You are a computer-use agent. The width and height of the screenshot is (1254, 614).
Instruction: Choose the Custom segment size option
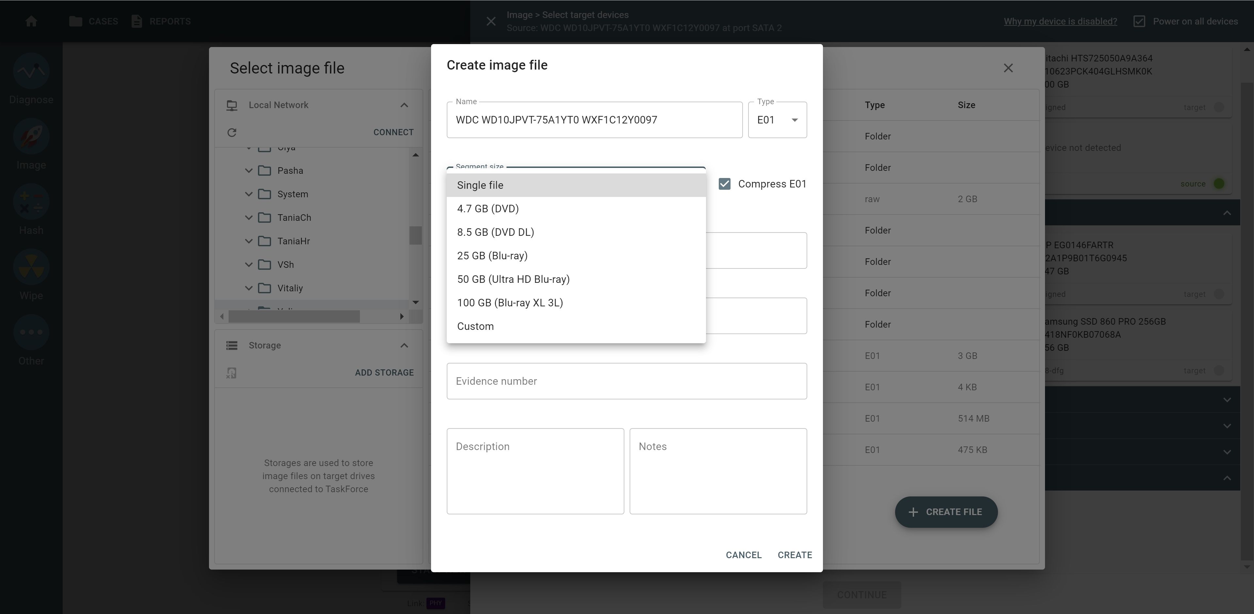pos(475,327)
